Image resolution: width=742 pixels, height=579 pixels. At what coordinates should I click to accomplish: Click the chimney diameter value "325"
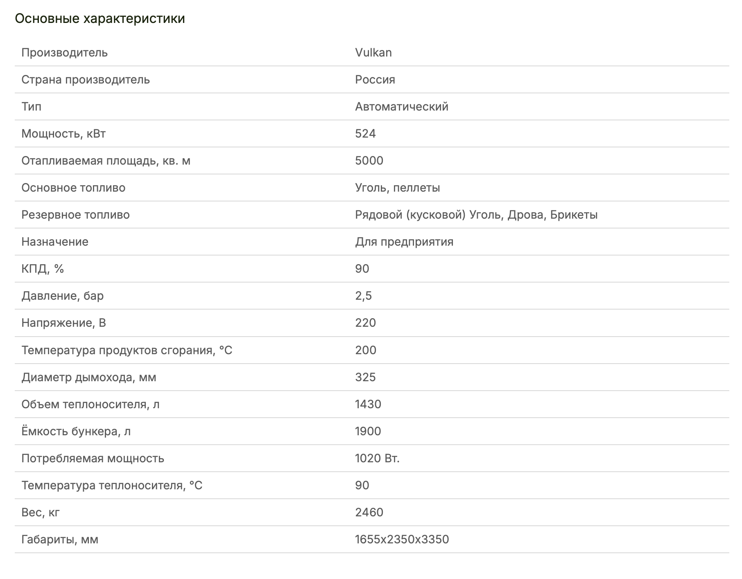(x=365, y=377)
